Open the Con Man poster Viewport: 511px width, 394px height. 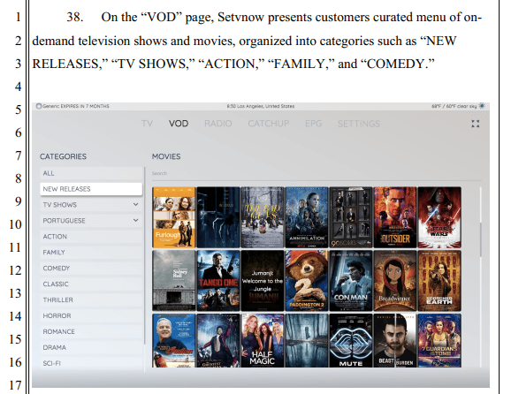pyautogui.click(x=351, y=281)
